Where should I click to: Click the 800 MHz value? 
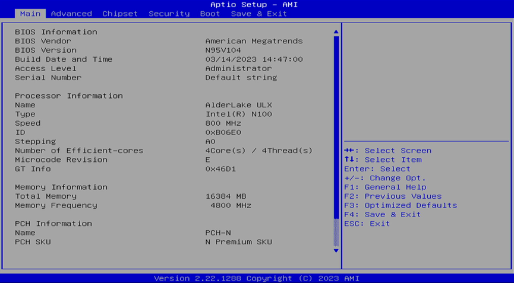(223, 123)
